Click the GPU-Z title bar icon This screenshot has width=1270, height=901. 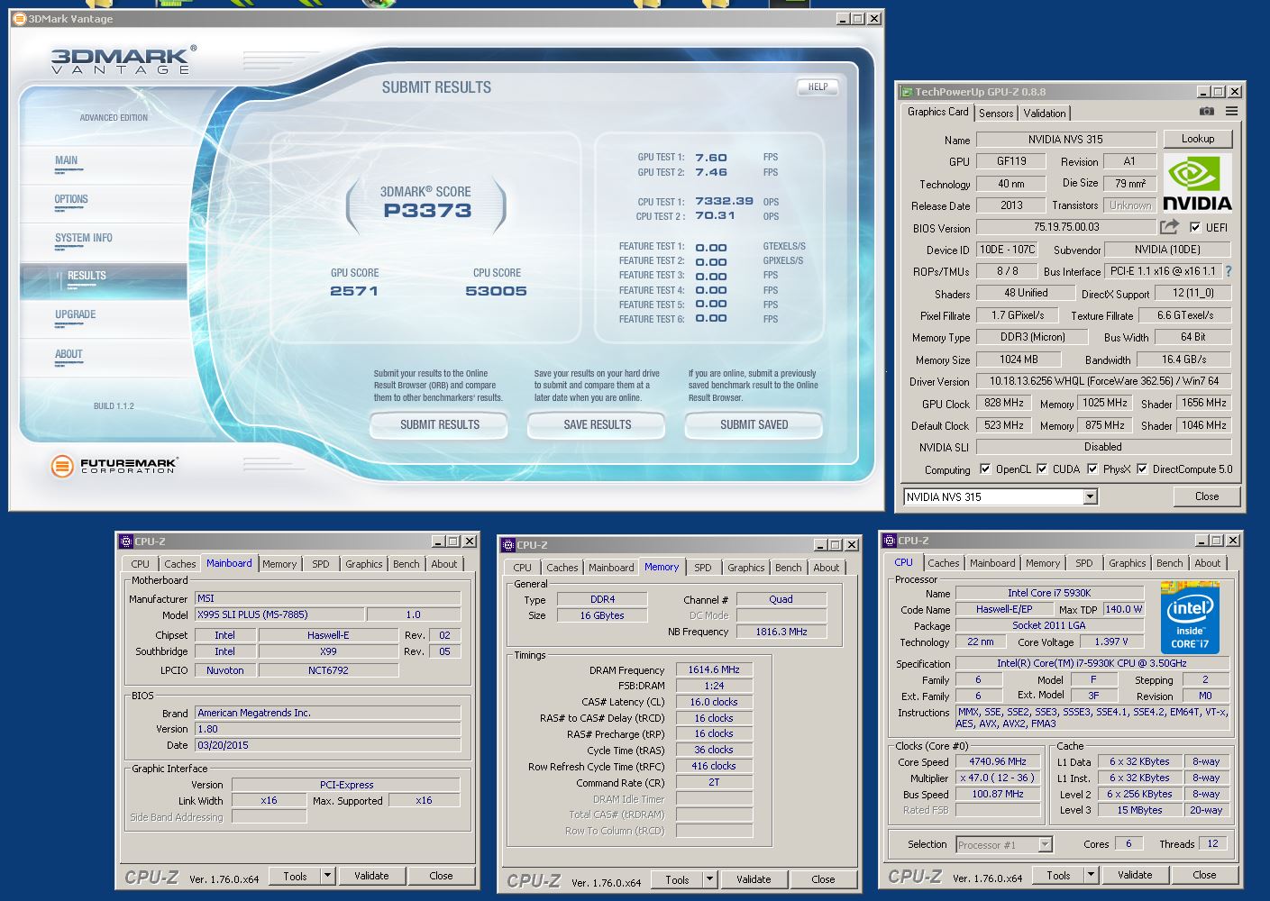tap(907, 92)
